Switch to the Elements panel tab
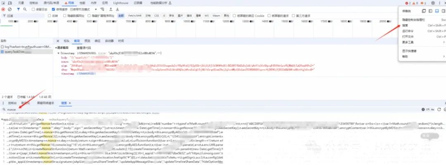The height and width of the screenshot is (165, 446). pos(21,3)
